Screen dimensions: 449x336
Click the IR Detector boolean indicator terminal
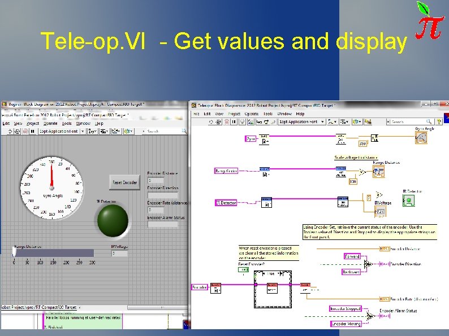[x=408, y=200]
